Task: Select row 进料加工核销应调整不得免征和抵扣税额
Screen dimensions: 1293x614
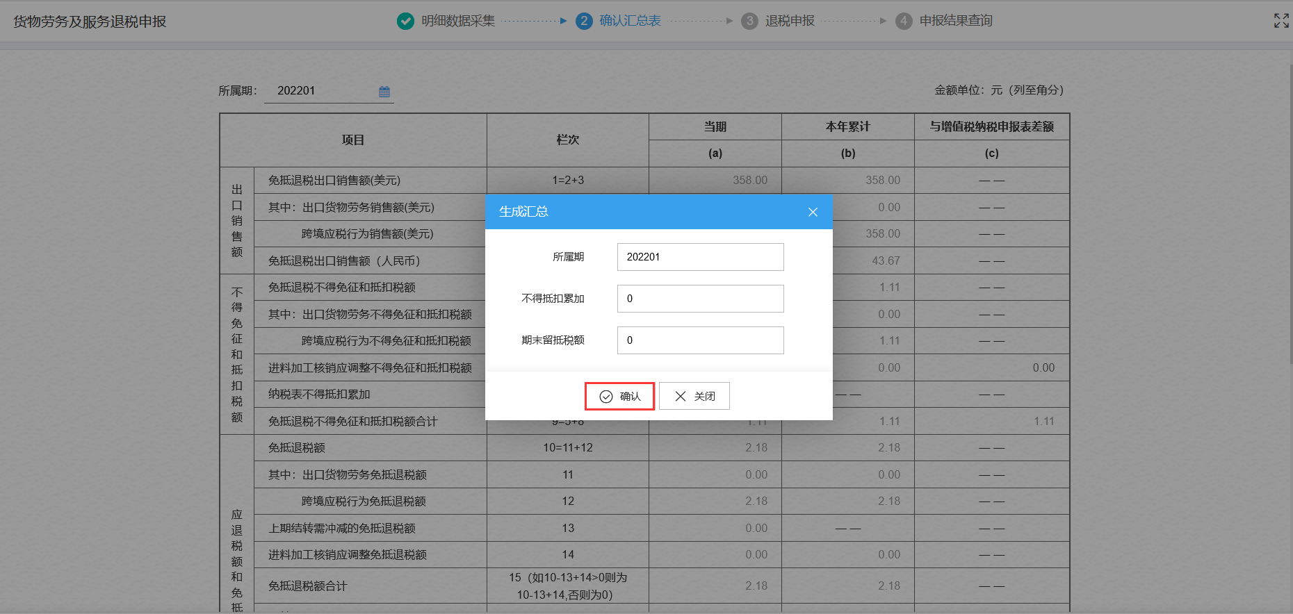Action: (x=371, y=368)
